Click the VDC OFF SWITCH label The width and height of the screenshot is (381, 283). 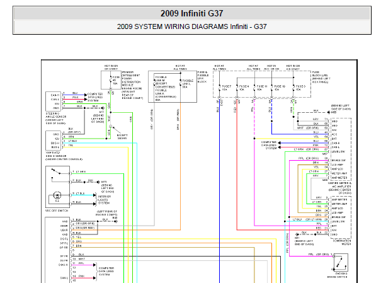[x=57, y=211]
